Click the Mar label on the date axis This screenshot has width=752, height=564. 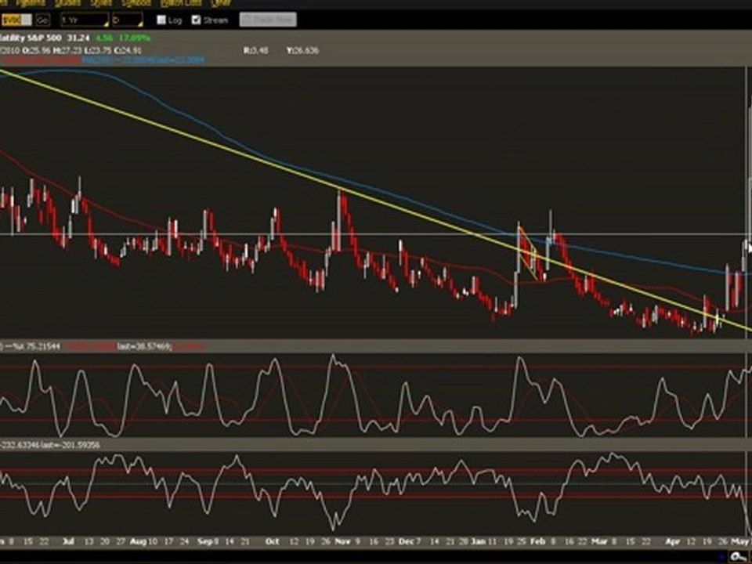click(599, 541)
